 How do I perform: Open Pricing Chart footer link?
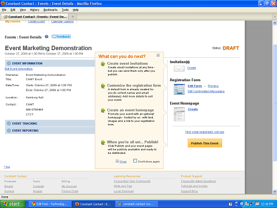point(70,191)
